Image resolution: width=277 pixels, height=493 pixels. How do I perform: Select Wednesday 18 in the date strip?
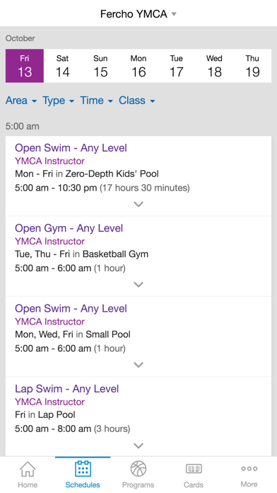pyautogui.click(x=214, y=66)
